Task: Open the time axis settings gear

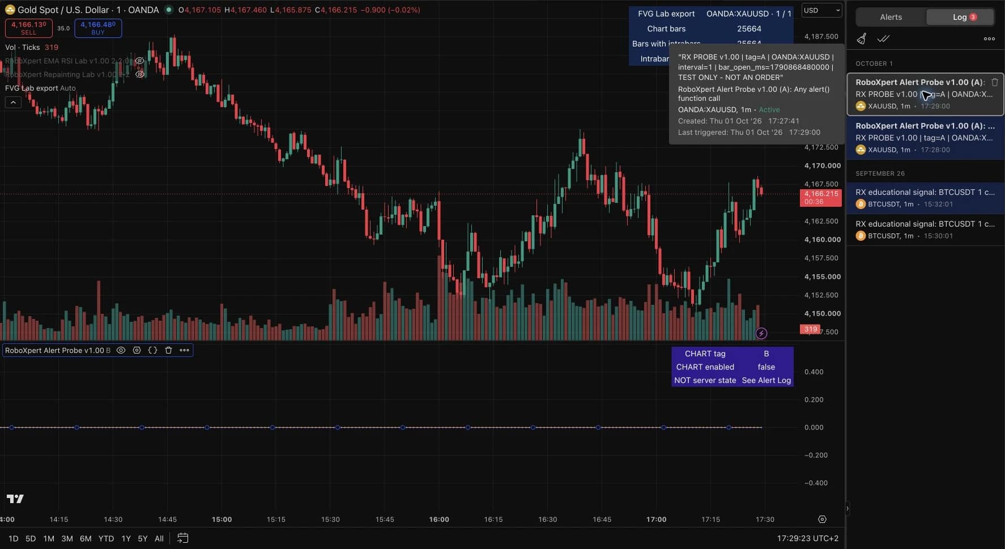Action: 822,519
